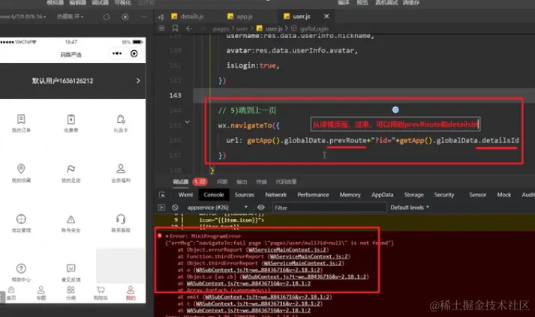Open the editor outline list icon

coord(162,28)
